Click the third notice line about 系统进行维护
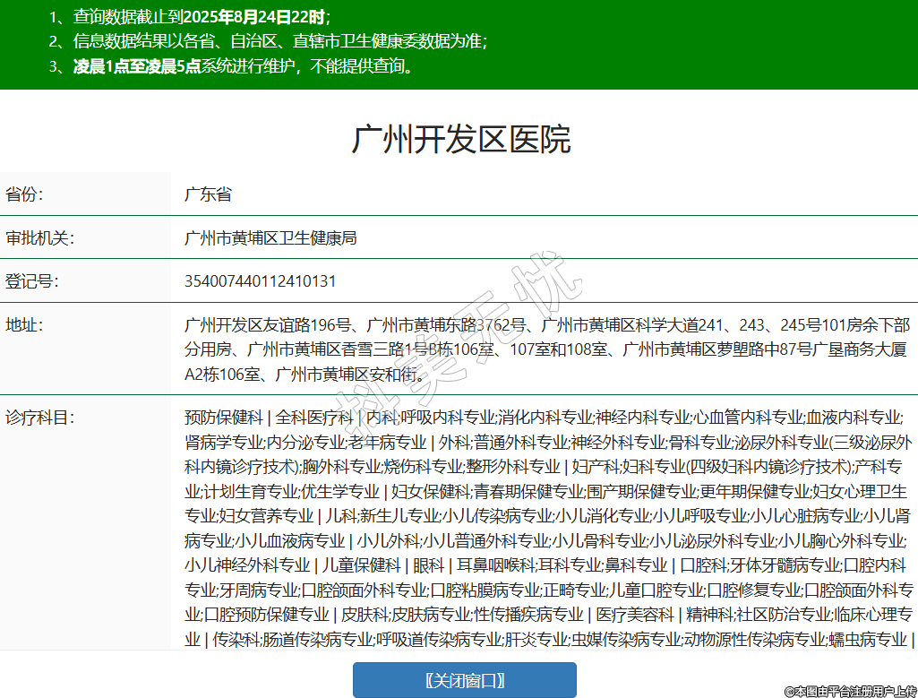918x698 pixels. pyautogui.click(x=242, y=66)
